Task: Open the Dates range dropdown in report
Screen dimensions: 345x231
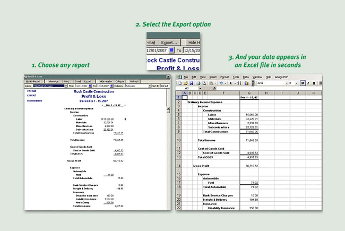Action: (x=66, y=85)
